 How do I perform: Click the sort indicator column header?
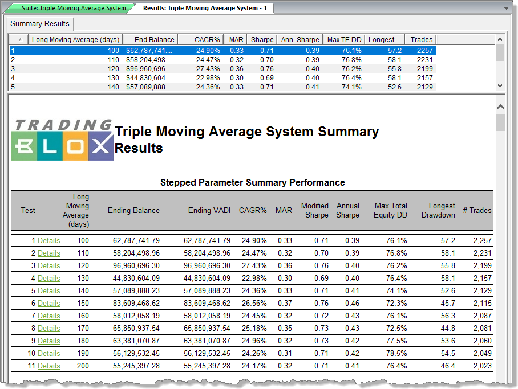coord(19,40)
